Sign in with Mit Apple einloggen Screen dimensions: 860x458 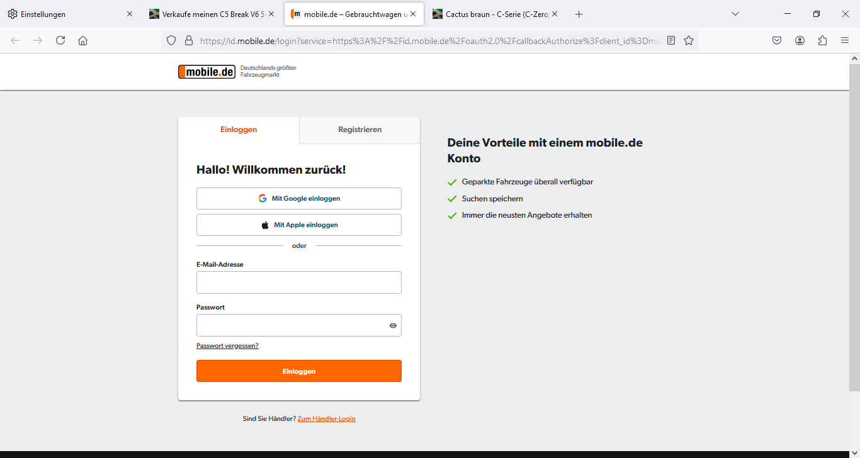(299, 225)
